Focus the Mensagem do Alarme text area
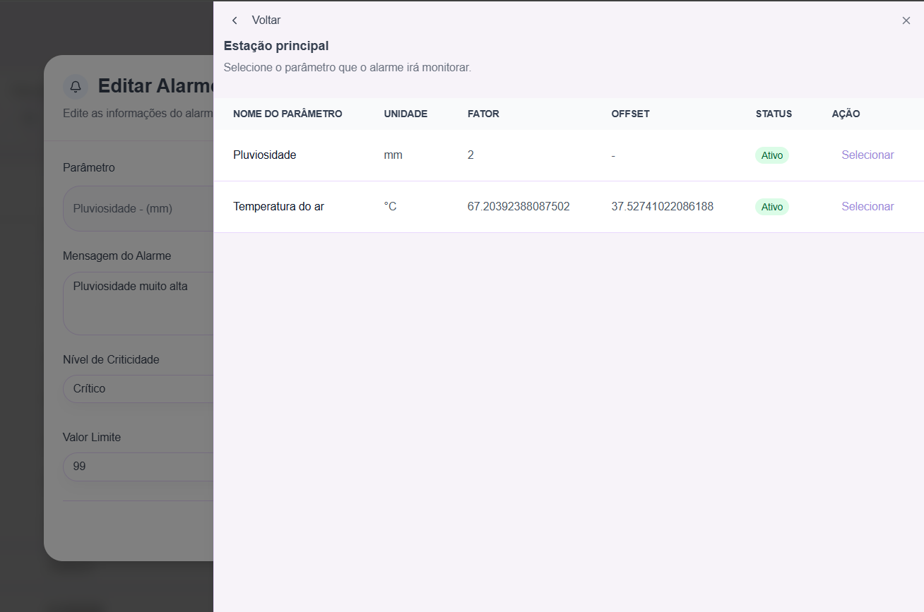924x612 pixels. tap(138, 303)
